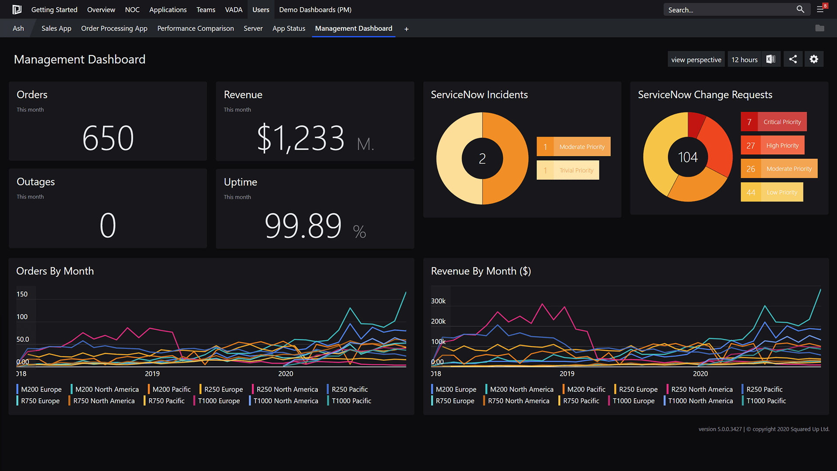
Task: Click the Squared Up logo icon
Action: 17,9
